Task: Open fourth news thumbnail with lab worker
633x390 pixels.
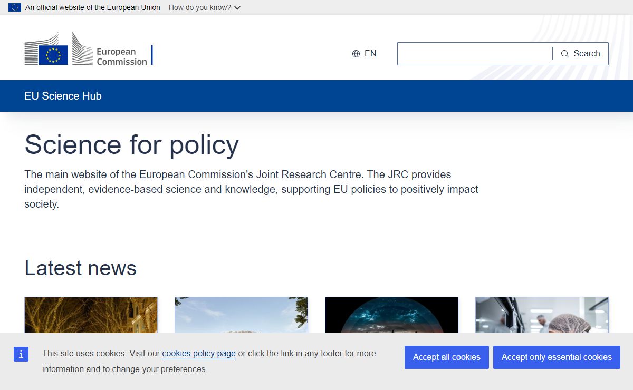Action: coord(542,315)
